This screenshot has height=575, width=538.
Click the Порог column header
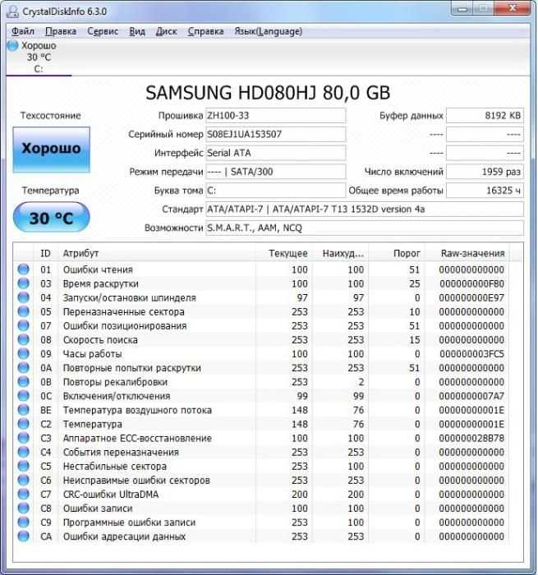click(397, 253)
